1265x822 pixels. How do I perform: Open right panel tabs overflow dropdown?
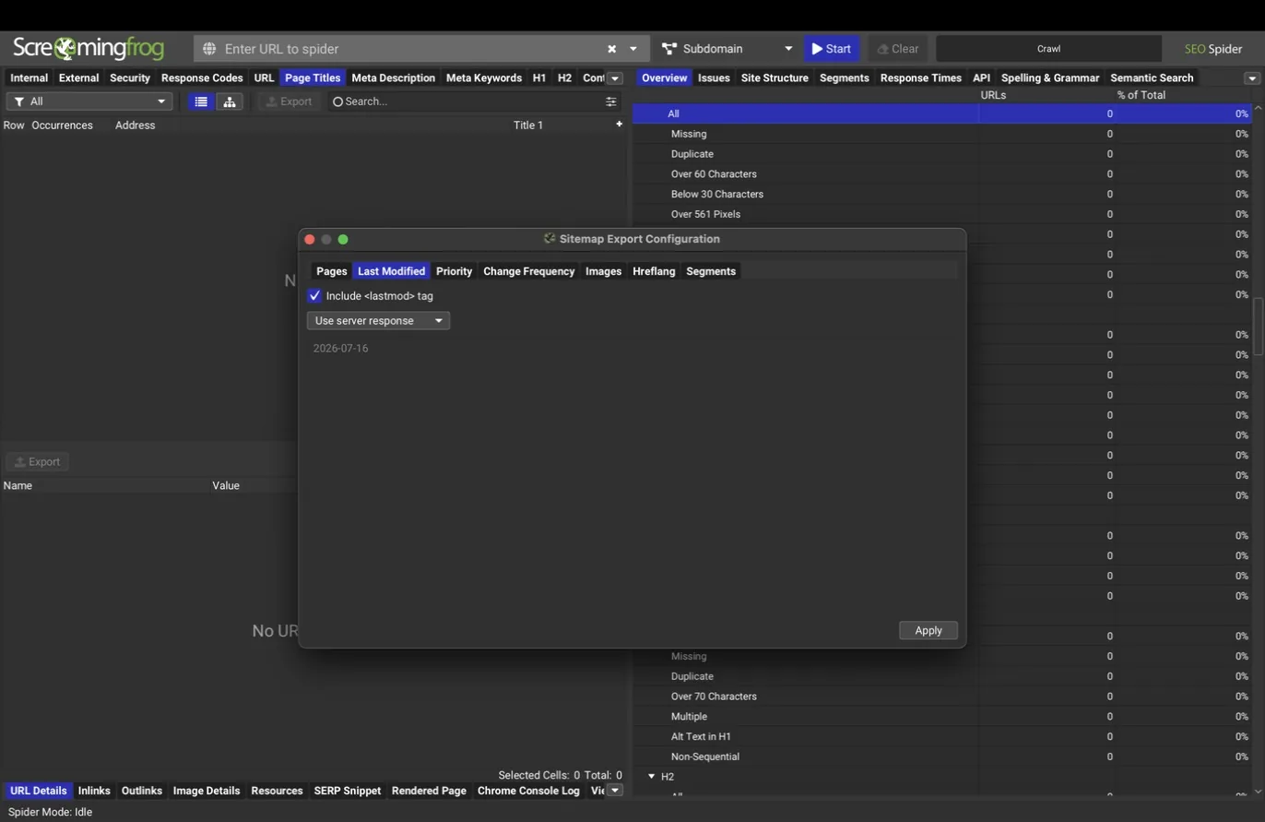point(1252,78)
